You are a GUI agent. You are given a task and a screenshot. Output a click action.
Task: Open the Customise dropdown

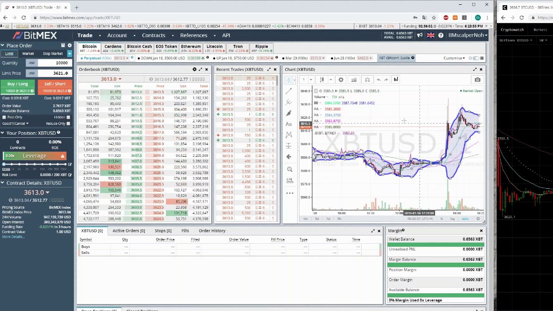point(454,58)
